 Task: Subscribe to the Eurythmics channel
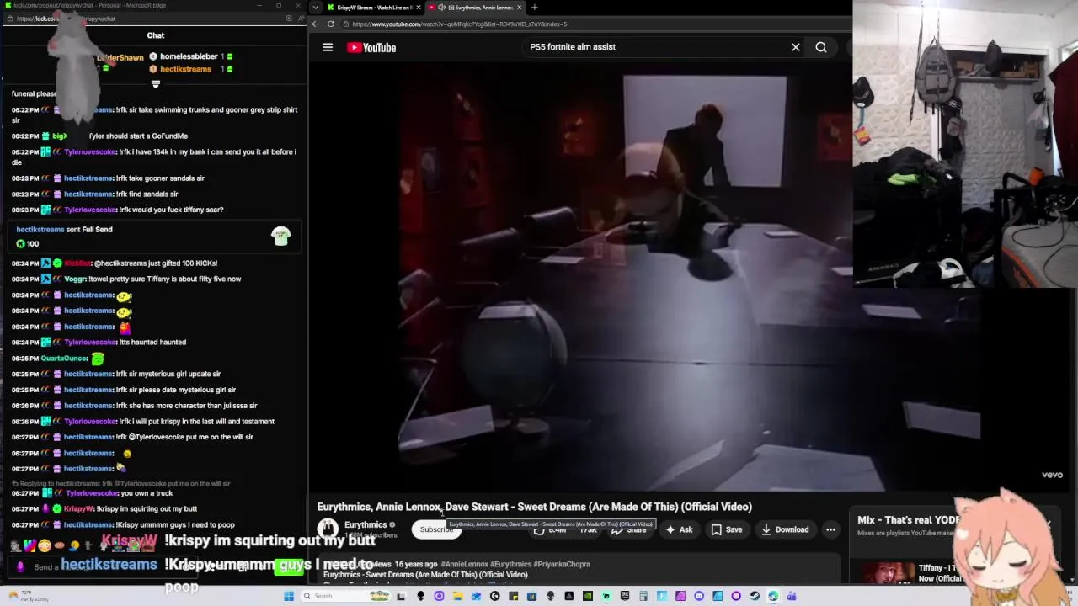click(436, 529)
